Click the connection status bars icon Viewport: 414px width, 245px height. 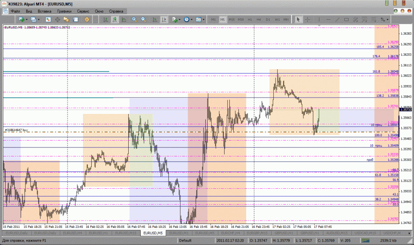point(366,241)
